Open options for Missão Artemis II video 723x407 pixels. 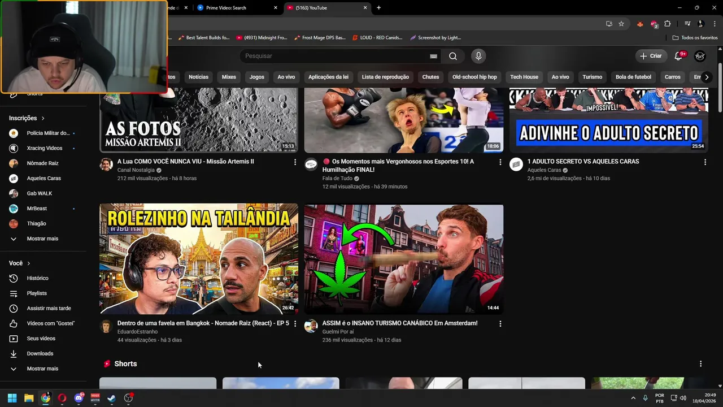click(x=295, y=162)
